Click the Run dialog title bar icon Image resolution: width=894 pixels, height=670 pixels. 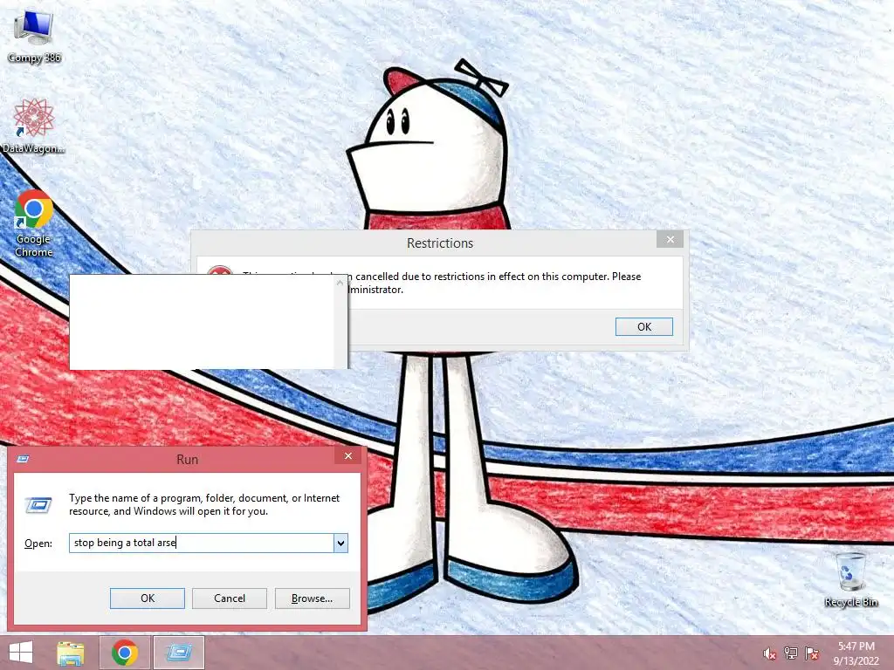(23, 459)
